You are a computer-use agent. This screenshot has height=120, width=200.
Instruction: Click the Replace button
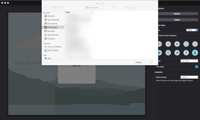click(x=177, y=14)
